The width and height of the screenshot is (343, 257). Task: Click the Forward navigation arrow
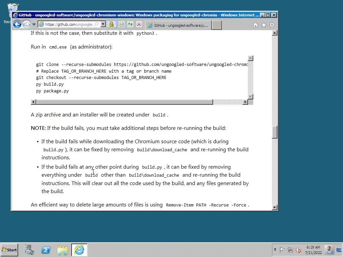click(x=27, y=24)
